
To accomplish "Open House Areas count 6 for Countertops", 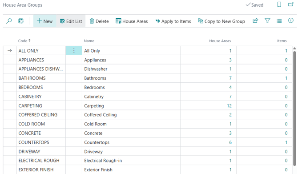I will (230, 142).
